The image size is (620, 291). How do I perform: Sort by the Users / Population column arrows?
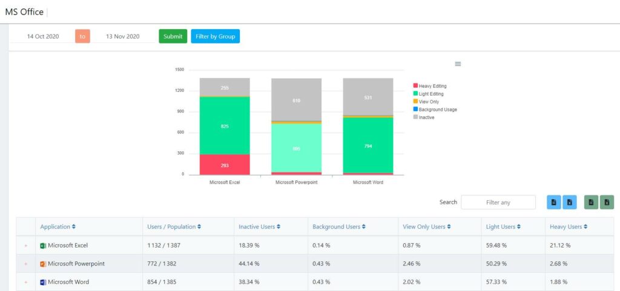199,227
